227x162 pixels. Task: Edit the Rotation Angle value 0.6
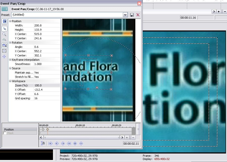pos(47,47)
